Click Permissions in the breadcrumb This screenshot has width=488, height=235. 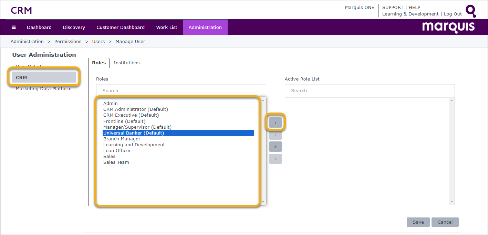coord(68,41)
